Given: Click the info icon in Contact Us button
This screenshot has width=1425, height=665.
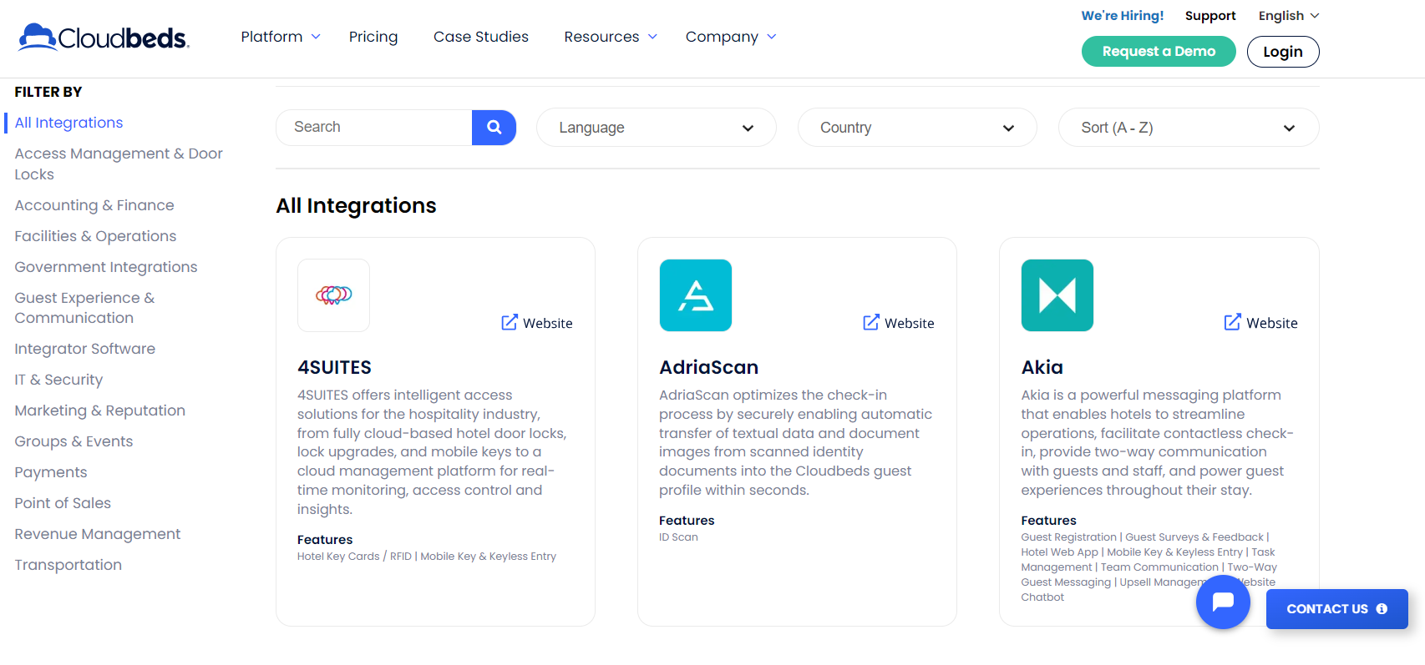Looking at the screenshot, I should [1382, 609].
